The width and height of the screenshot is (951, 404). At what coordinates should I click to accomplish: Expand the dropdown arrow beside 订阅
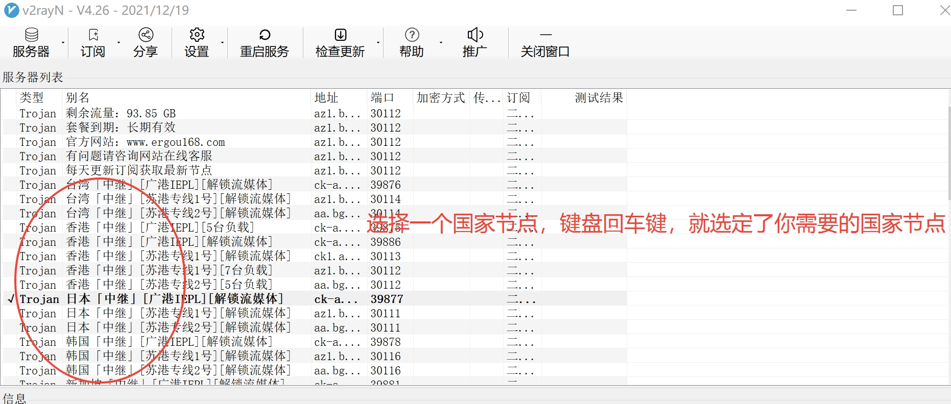point(118,43)
